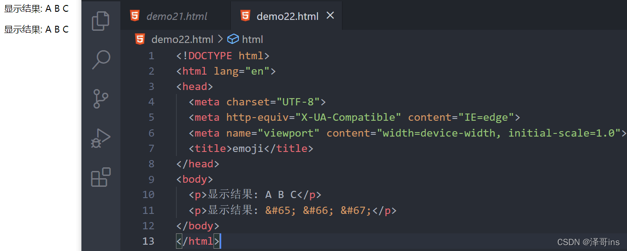The width and height of the screenshot is (627, 251).
Task: Close the demo22.html tab
Action: [330, 15]
